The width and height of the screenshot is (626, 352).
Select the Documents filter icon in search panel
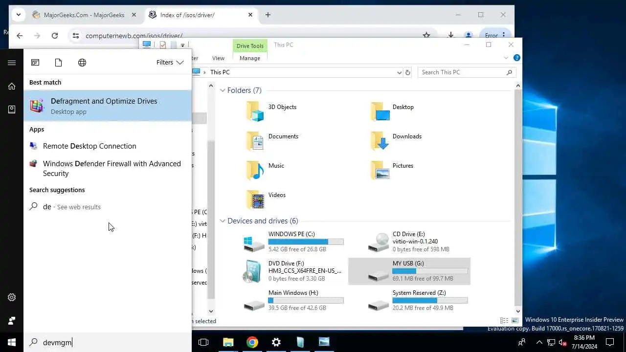tap(59, 63)
